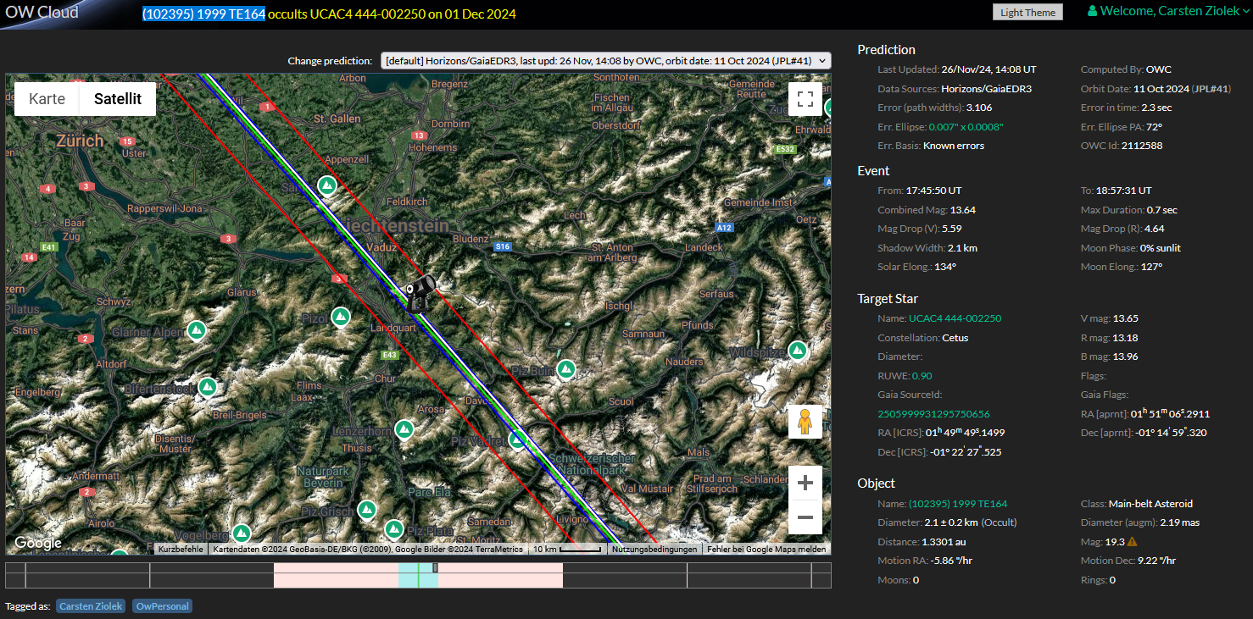Click Fehler bei Google Maps melden
This screenshot has height=619, width=1253.
(766, 549)
